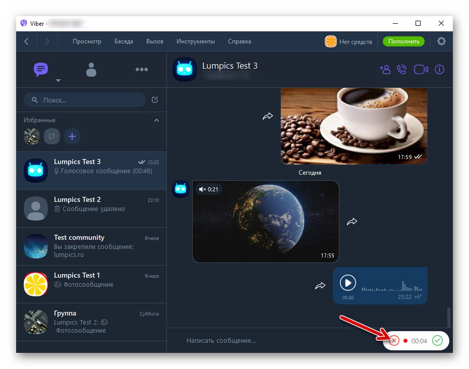Image resolution: width=469 pixels, height=369 pixels.
Task: Open Lumpics Test 1 chat
Action: [x=91, y=284]
